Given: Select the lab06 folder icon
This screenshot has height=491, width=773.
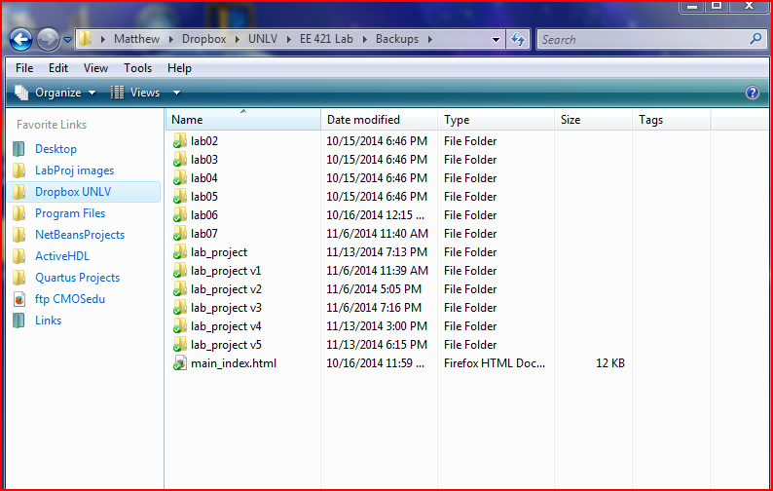Looking at the screenshot, I should pyautogui.click(x=180, y=215).
